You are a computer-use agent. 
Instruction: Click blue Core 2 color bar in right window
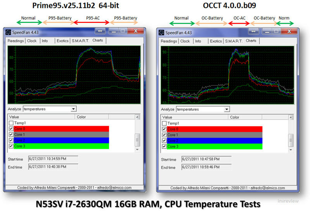tap(215, 140)
